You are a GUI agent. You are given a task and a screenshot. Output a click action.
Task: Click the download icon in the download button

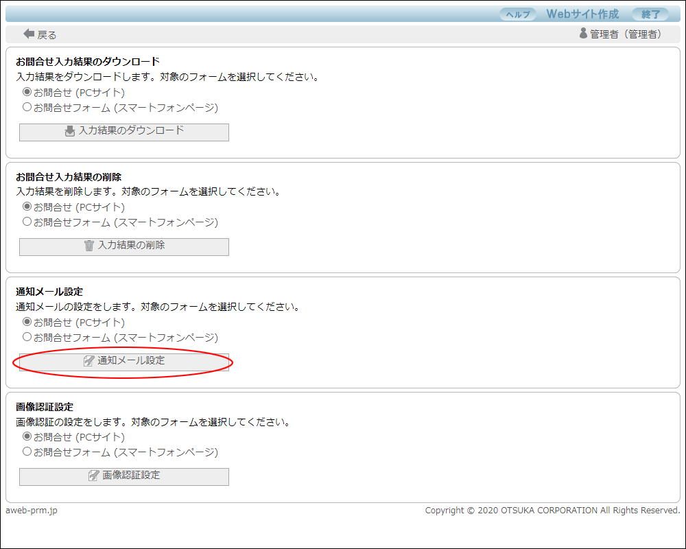pyautogui.click(x=70, y=131)
